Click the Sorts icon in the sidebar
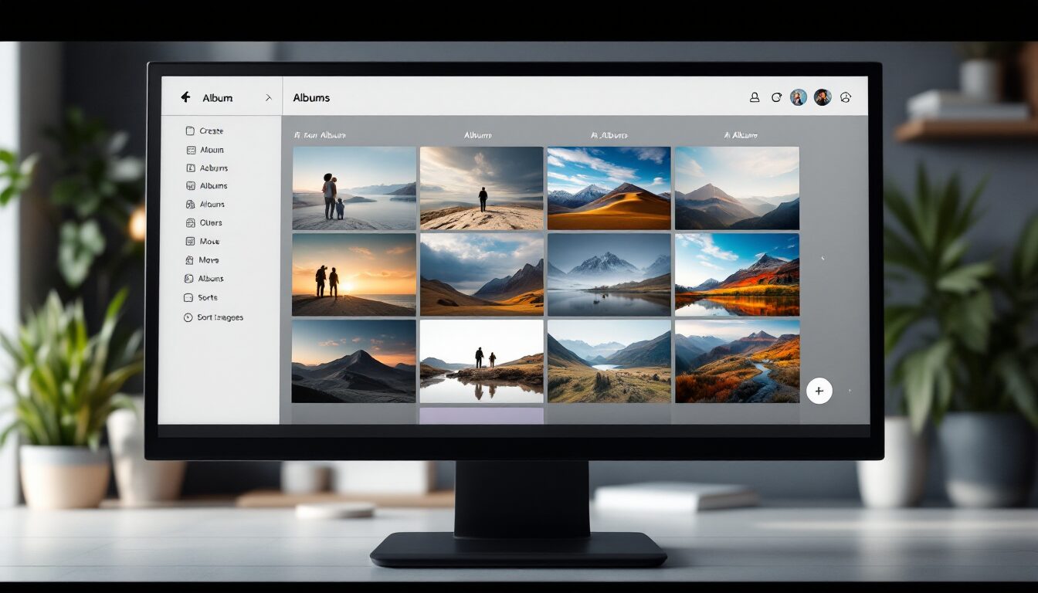Screen dimensions: 1038x593 pyautogui.click(x=189, y=298)
